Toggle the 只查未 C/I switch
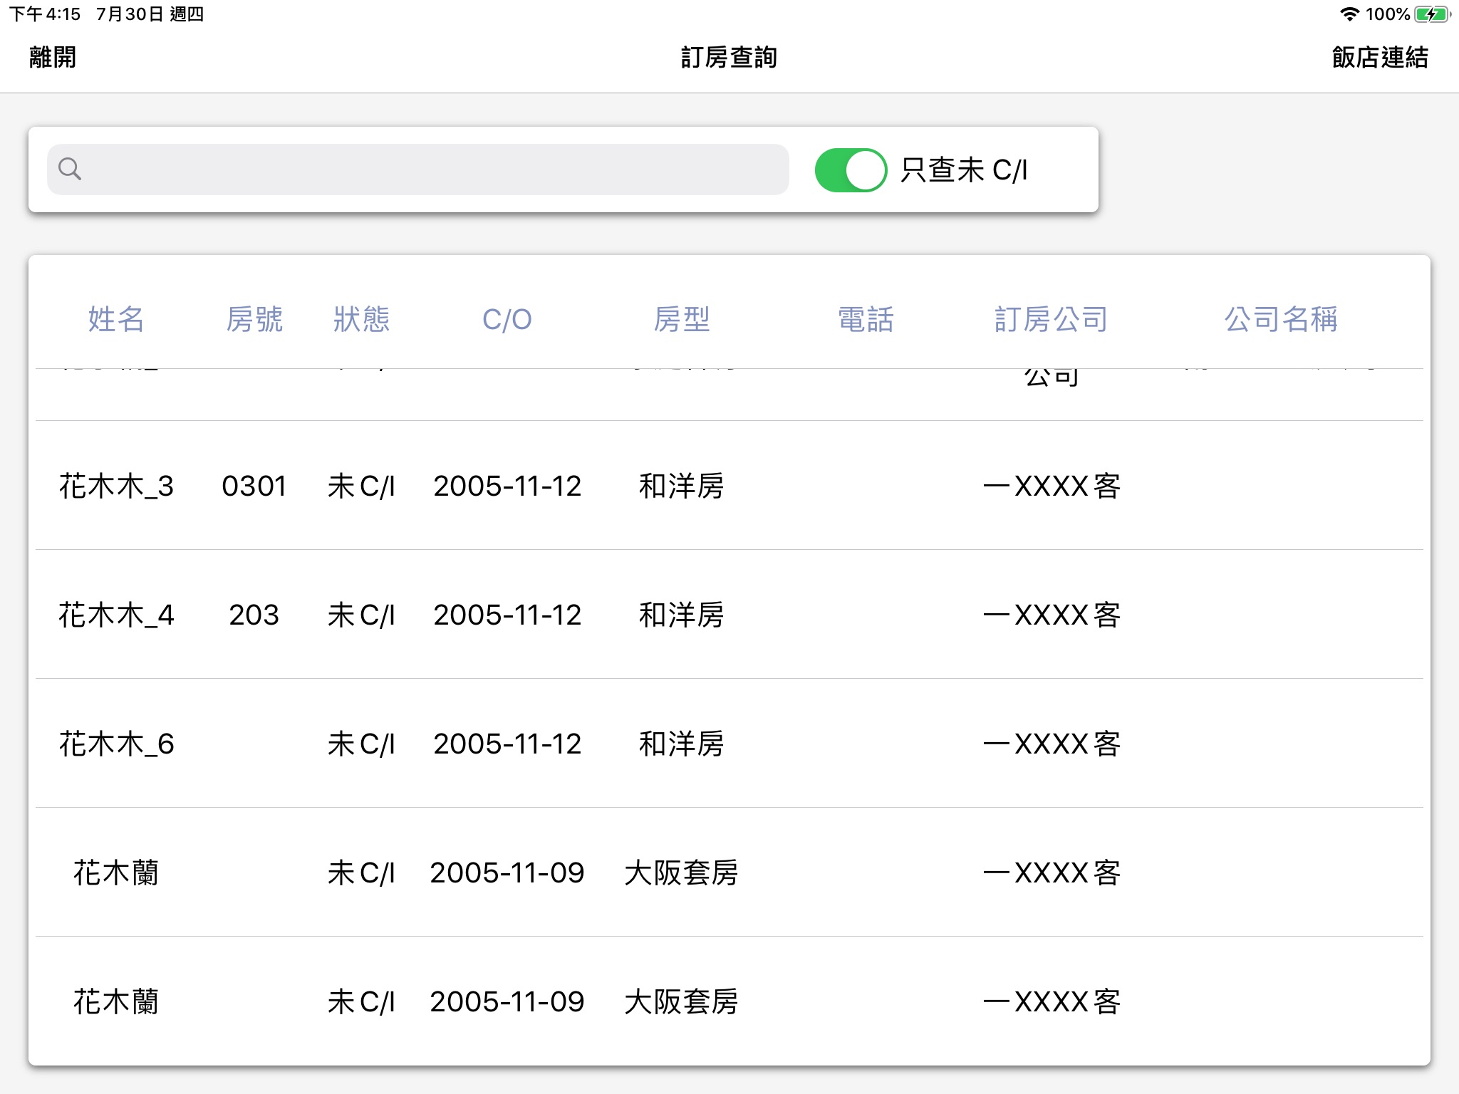This screenshot has height=1094, width=1459. point(851,170)
